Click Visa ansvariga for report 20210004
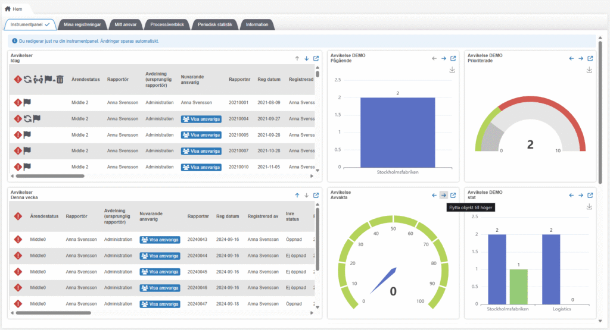Screen dimensions: 610x330 click(x=201, y=119)
